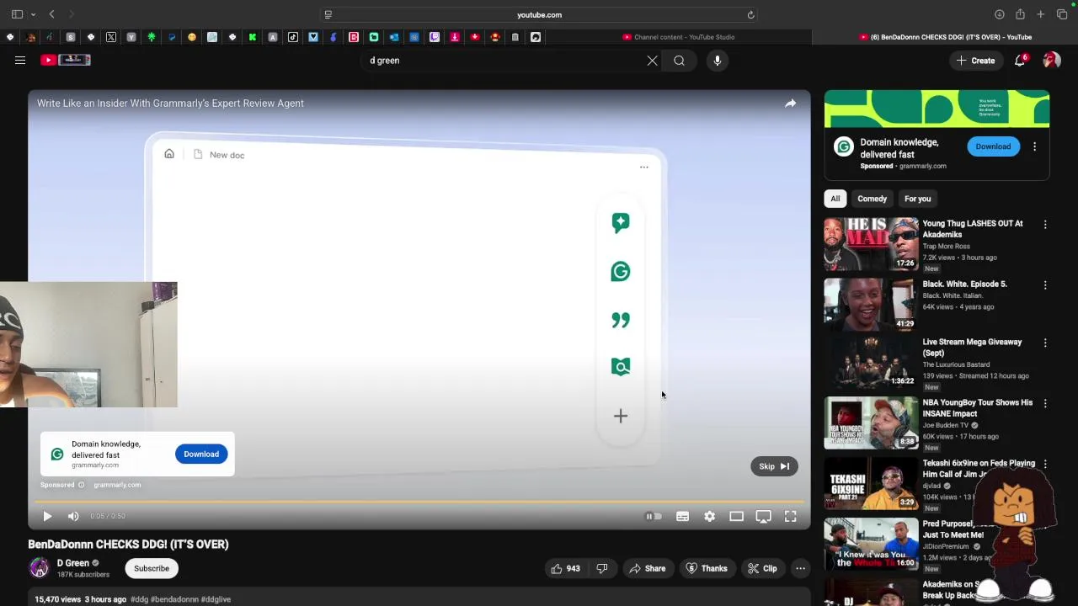Open options for Young Thug LASHES OUT video
Viewport: 1078px width, 606px height.
pyautogui.click(x=1045, y=225)
